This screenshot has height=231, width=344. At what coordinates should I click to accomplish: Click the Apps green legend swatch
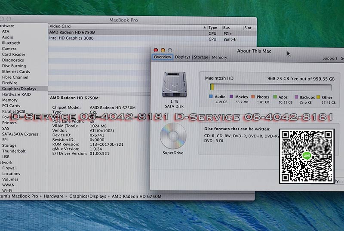(275, 97)
